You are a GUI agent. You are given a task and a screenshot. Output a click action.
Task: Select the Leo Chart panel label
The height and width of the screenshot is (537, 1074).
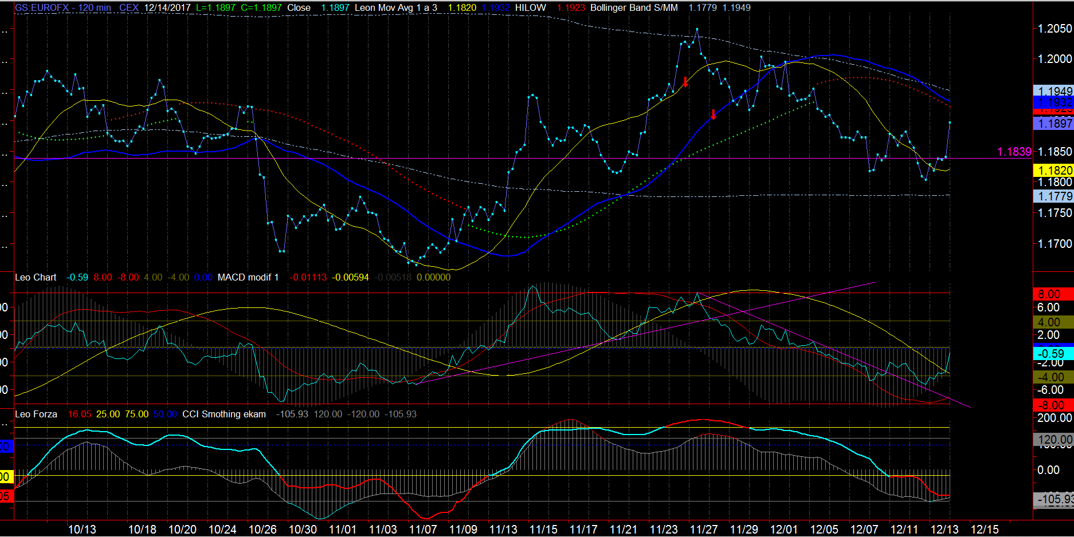[36, 277]
